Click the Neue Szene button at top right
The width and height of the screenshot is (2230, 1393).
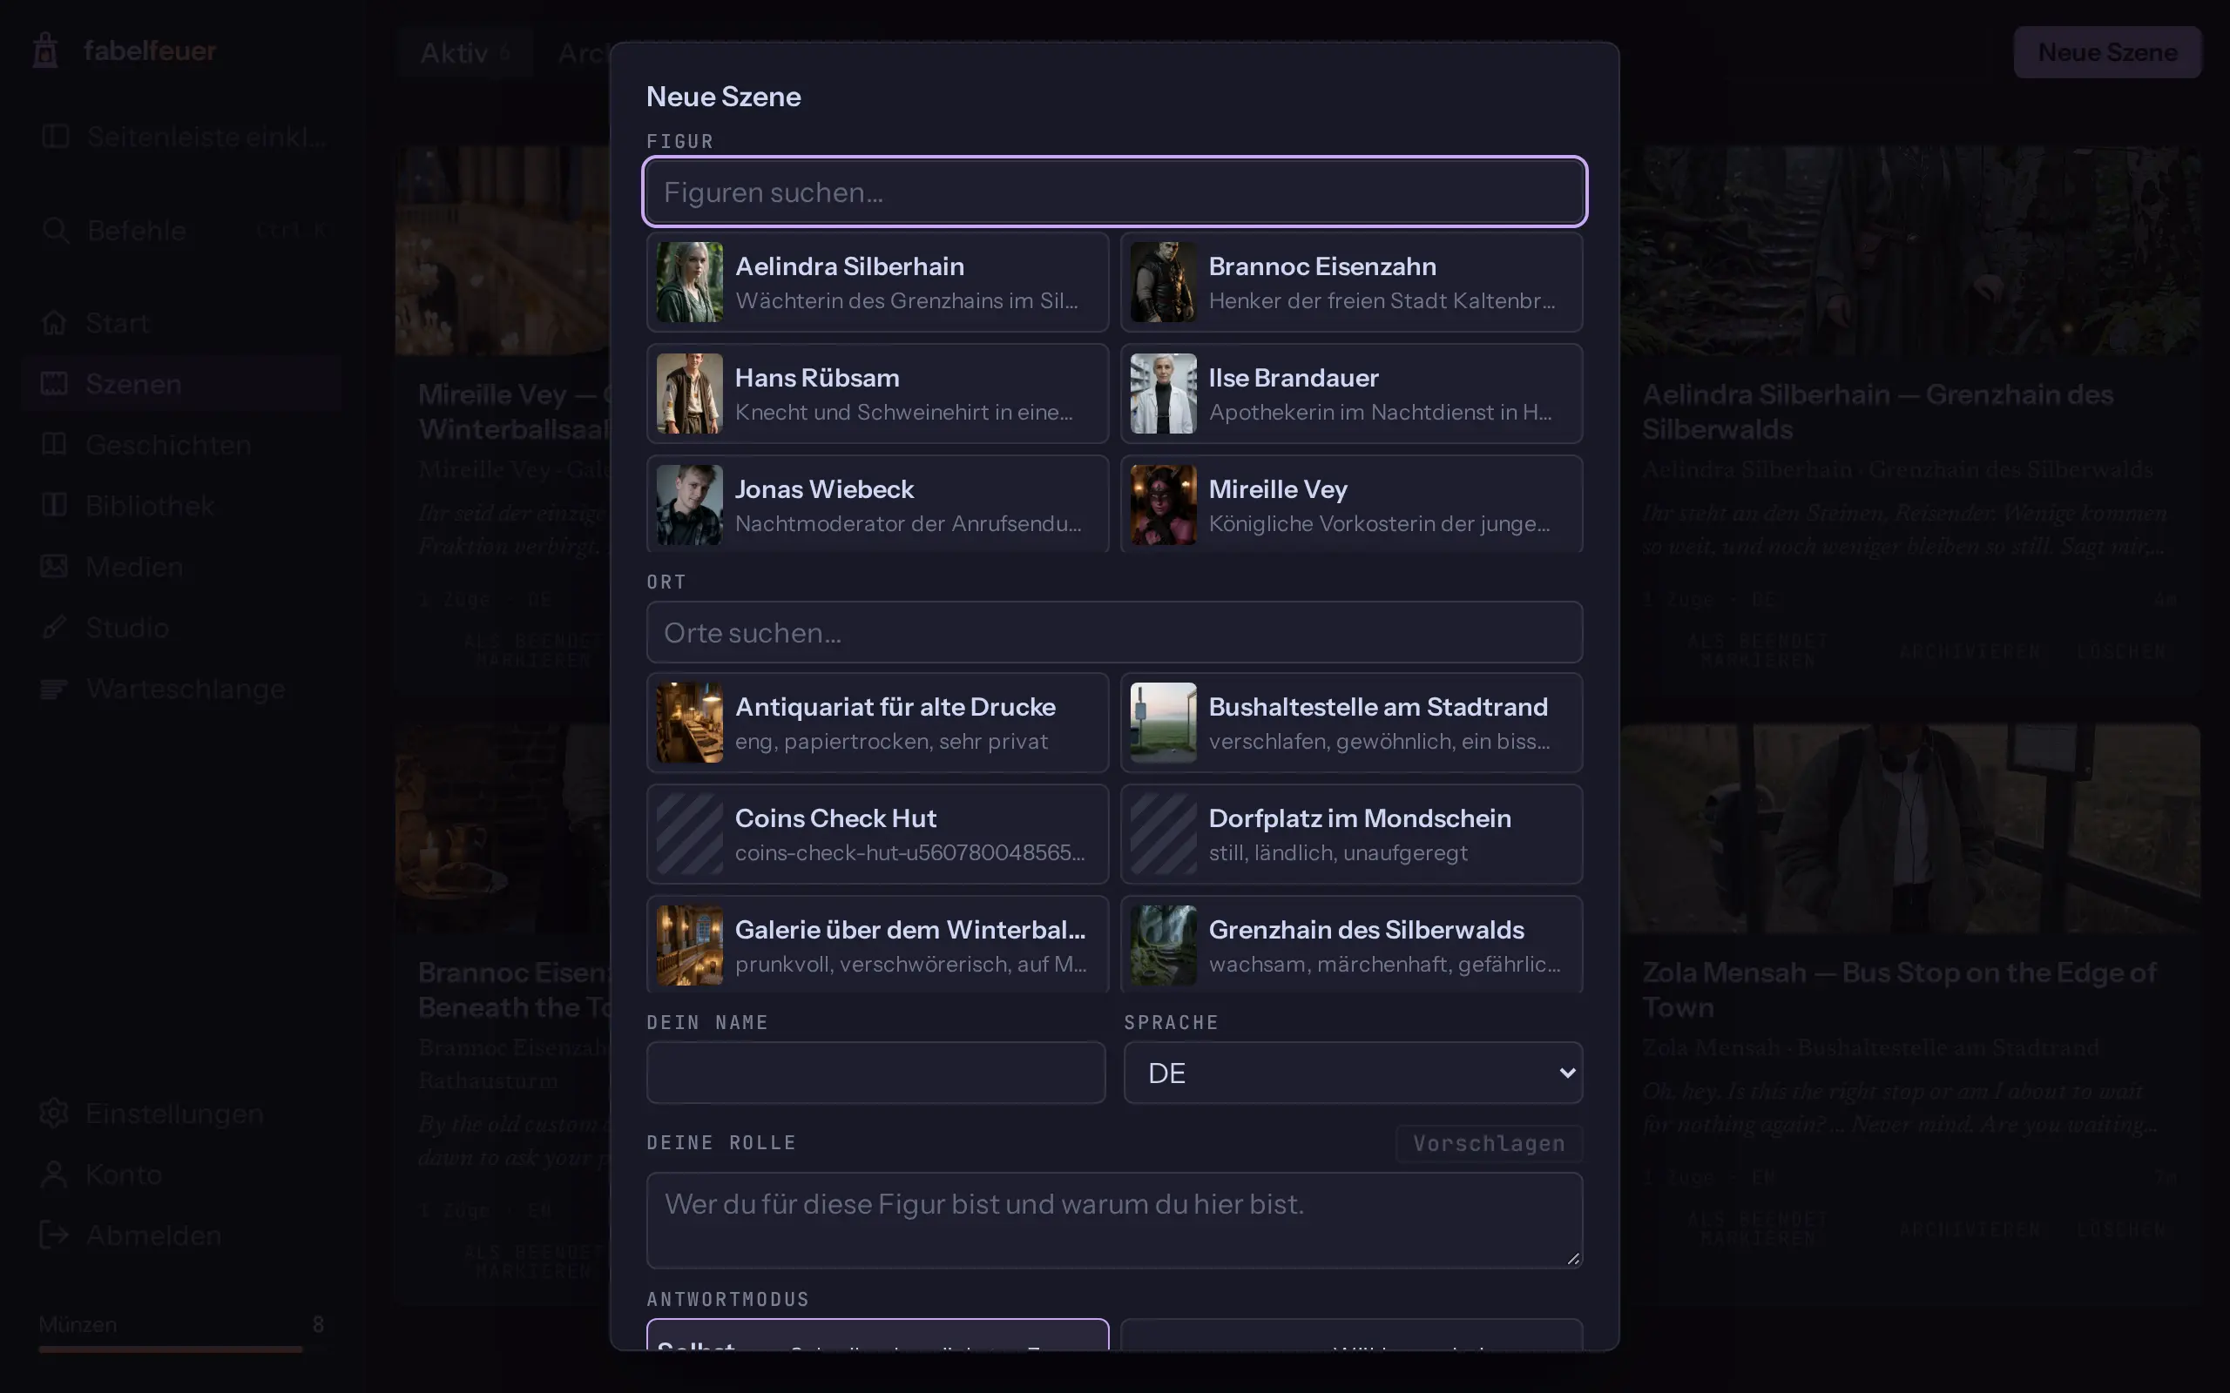click(x=2106, y=52)
